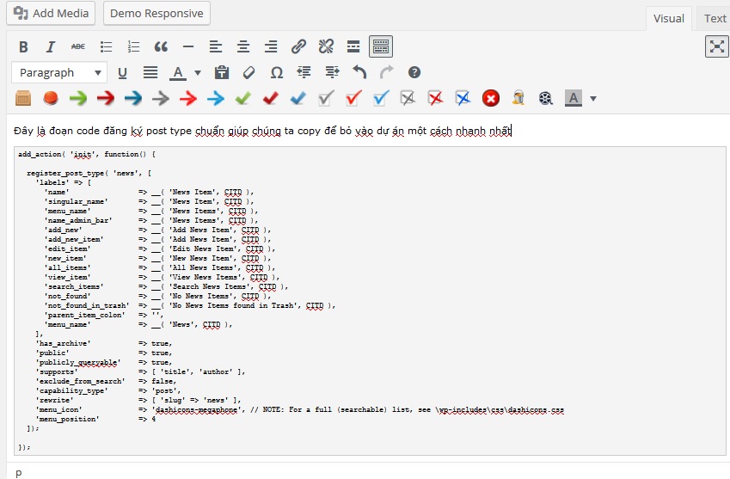This screenshot has width=730, height=479.
Task: Open special character Omega picker
Action: (277, 72)
